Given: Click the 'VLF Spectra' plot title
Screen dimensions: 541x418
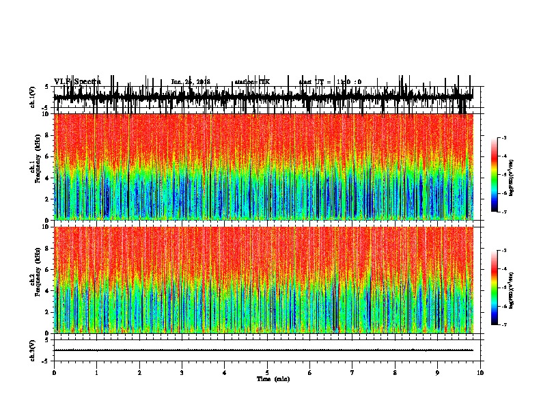Looking at the screenshot, I should [x=77, y=82].
